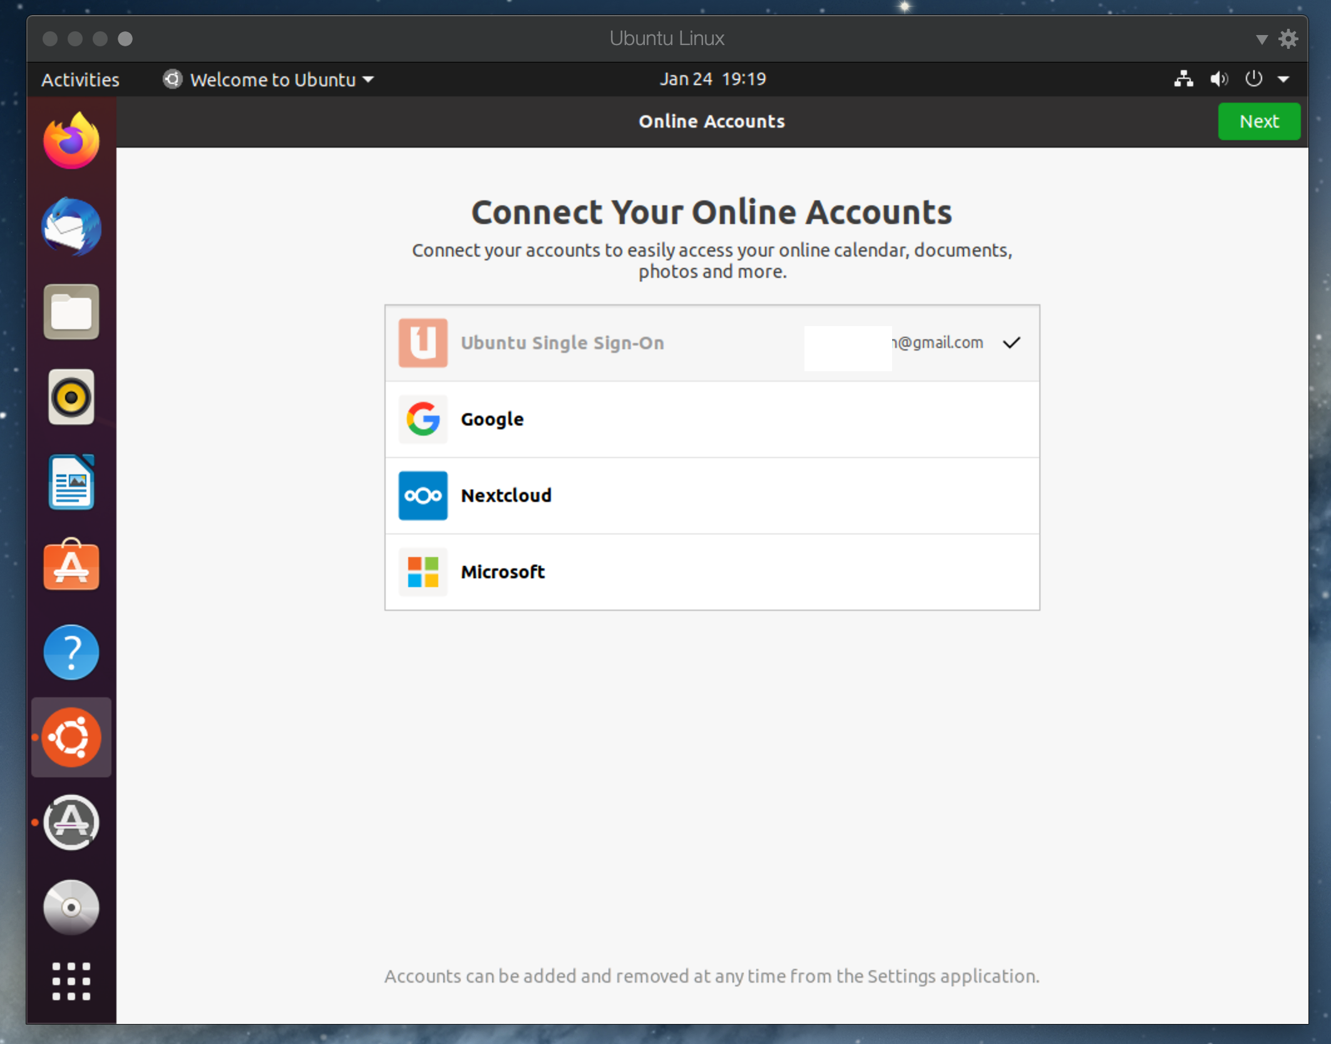Show Applications grid
This screenshot has width=1331, height=1044.
(x=71, y=981)
